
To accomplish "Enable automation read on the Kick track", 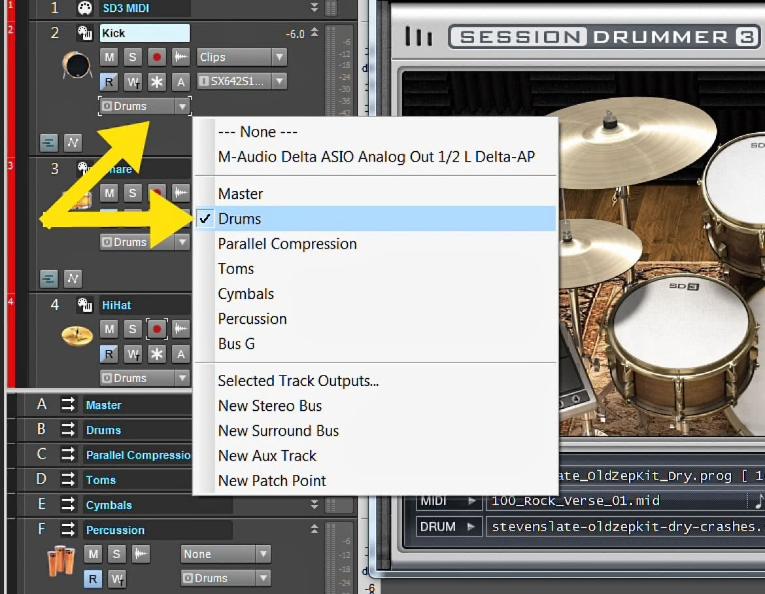I will click(109, 82).
